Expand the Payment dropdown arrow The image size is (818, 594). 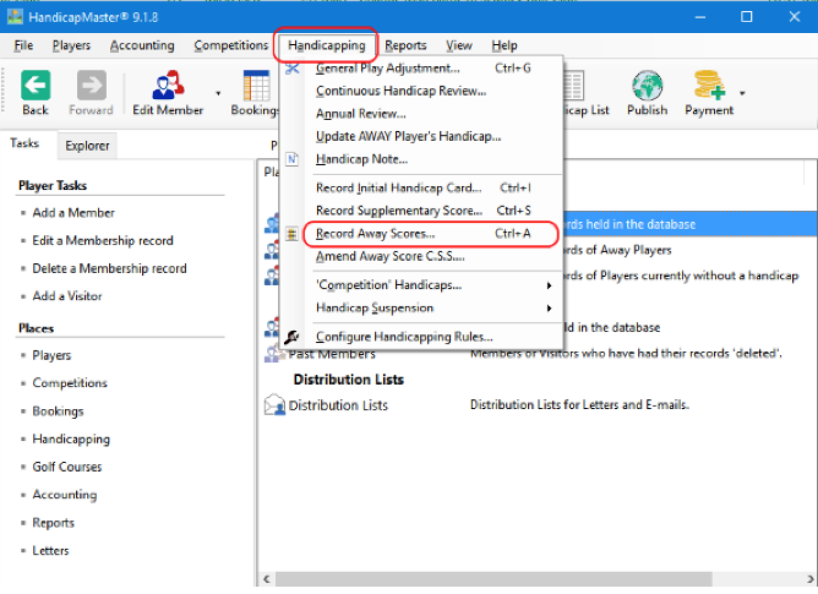[742, 94]
